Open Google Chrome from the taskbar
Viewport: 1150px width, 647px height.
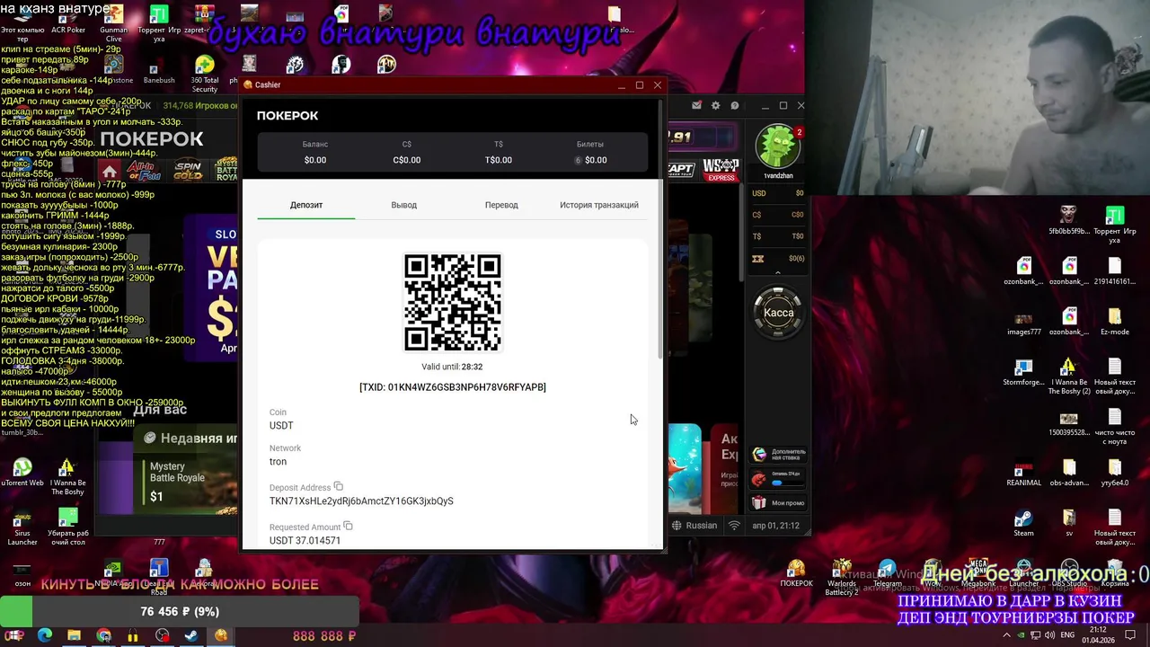click(103, 635)
